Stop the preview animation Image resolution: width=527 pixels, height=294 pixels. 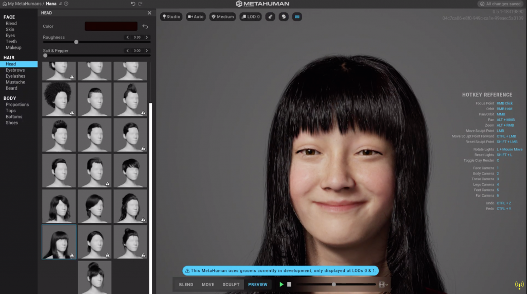pyautogui.click(x=289, y=285)
